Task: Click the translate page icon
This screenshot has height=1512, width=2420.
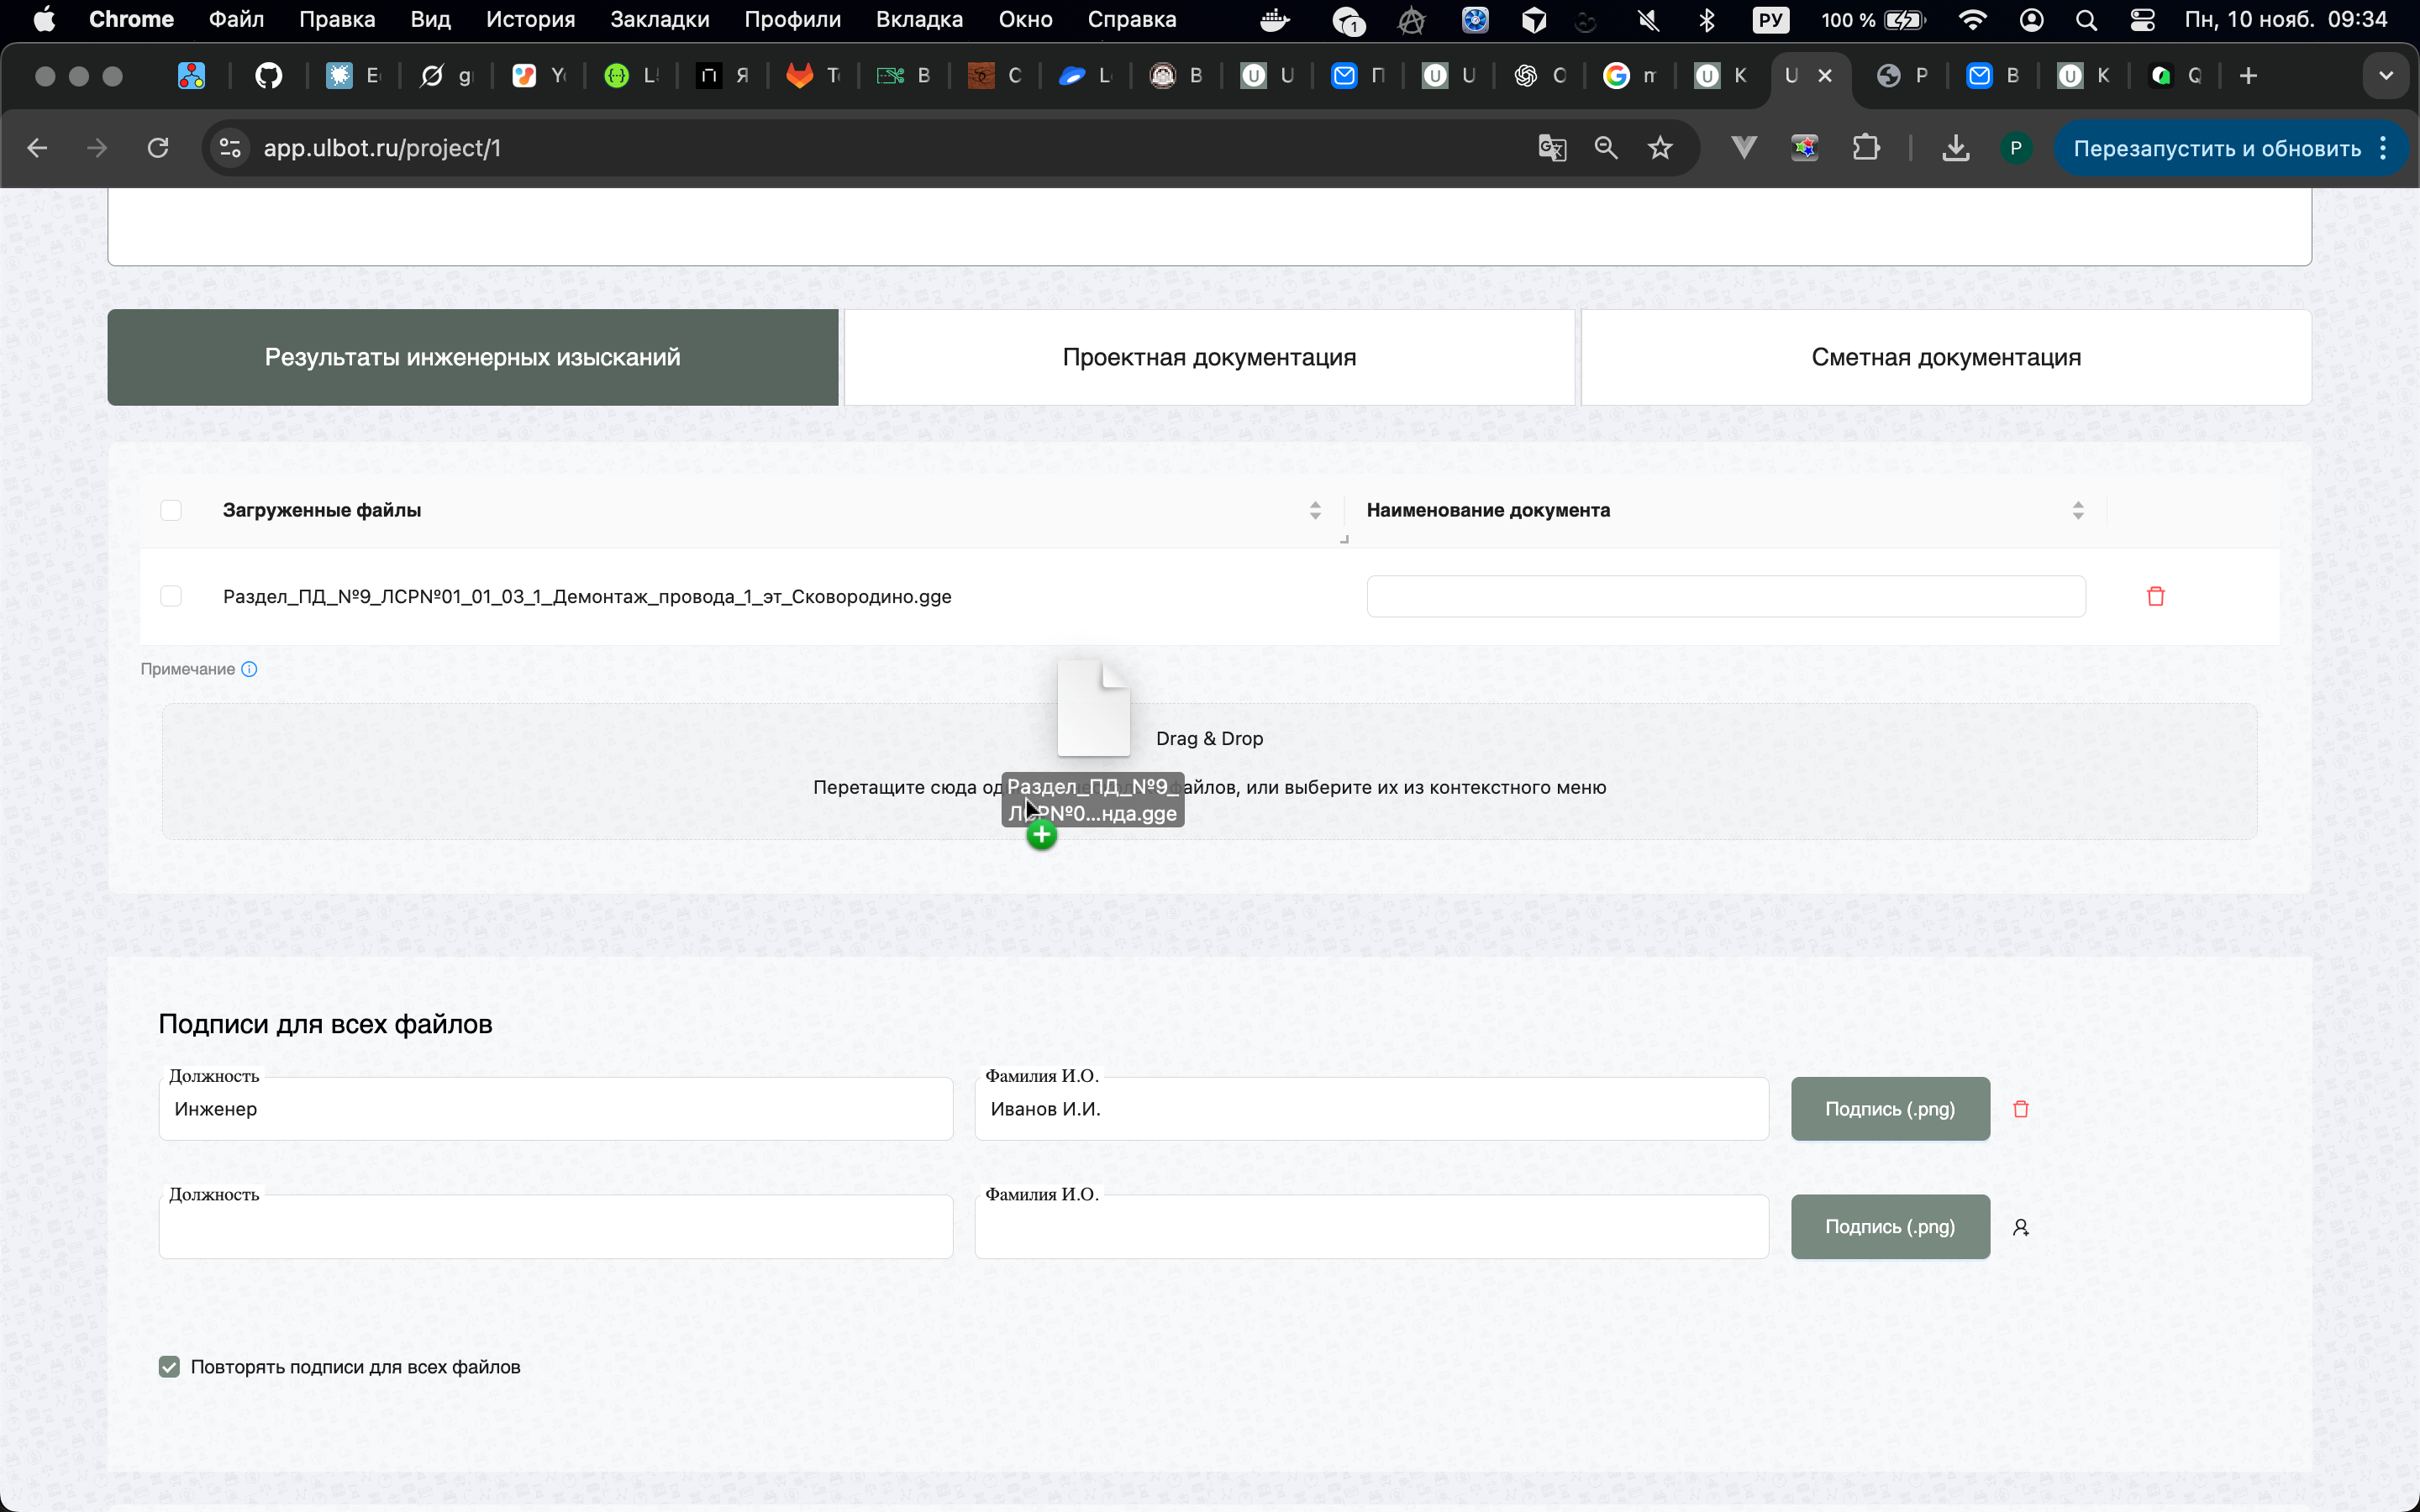Action: click(x=1551, y=148)
